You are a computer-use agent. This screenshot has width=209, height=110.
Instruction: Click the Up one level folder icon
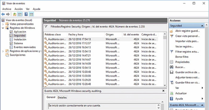[x=15, y=14]
